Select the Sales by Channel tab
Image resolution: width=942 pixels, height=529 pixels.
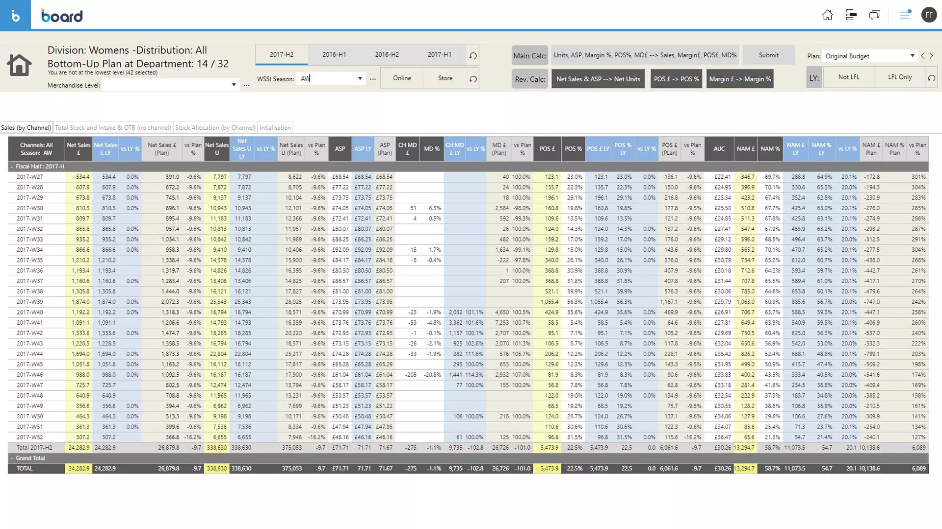coord(26,127)
